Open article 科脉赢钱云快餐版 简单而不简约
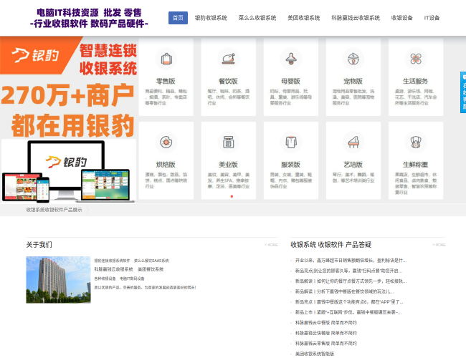 pos(326,333)
